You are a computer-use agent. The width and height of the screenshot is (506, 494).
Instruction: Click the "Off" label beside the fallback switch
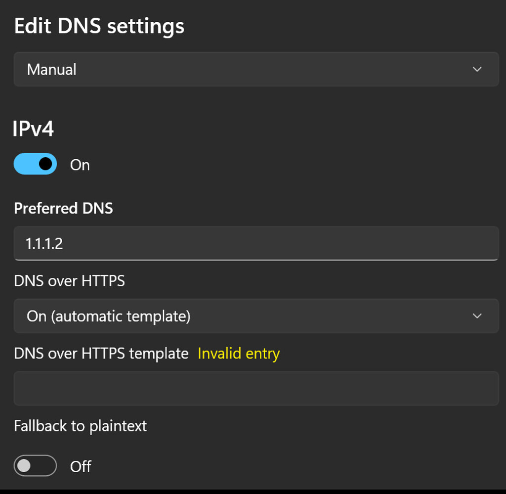tap(81, 466)
